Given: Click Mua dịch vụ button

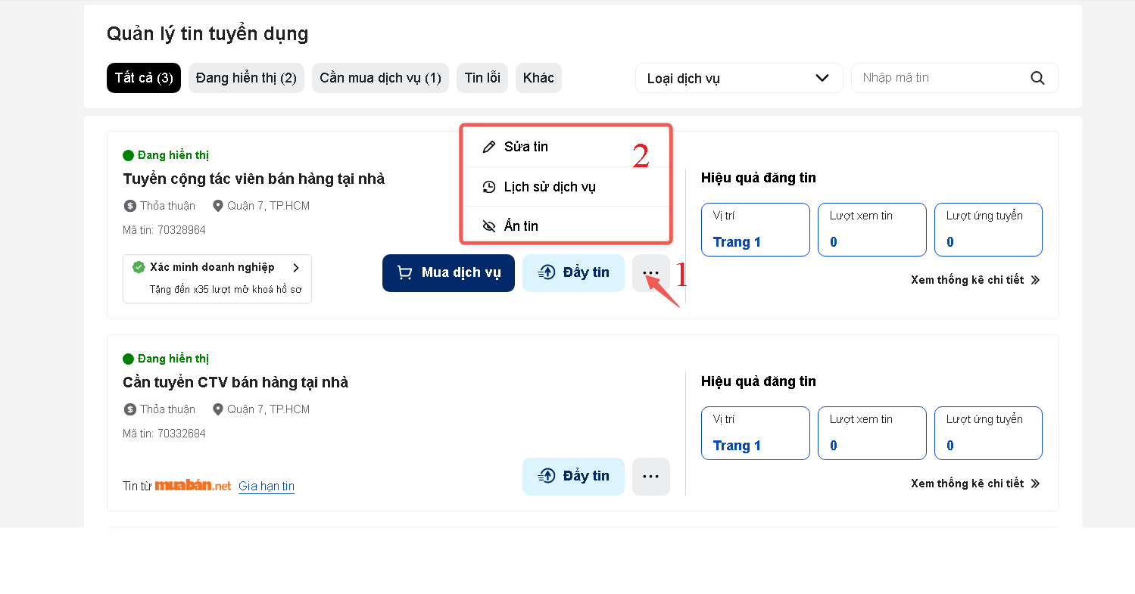Looking at the screenshot, I should coord(448,273).
